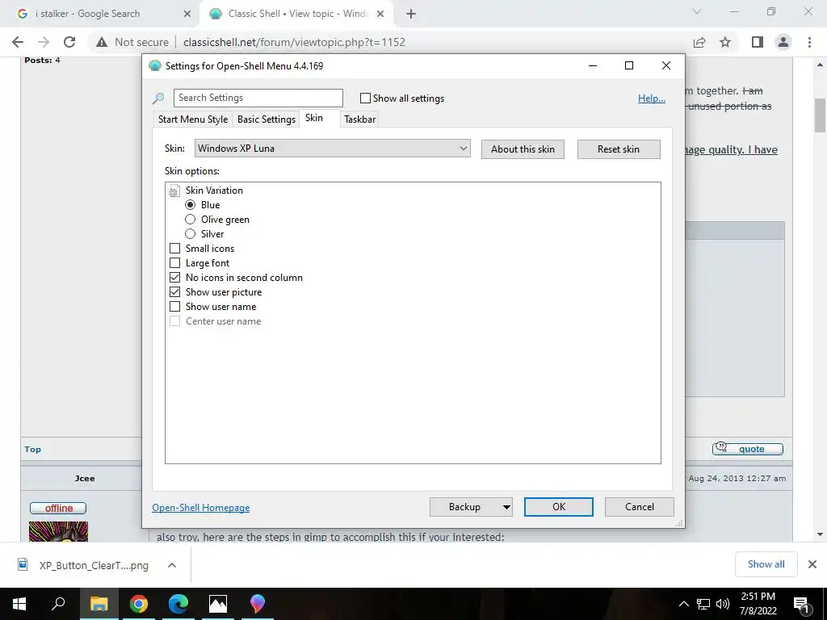Close the downloads bar
Screen dimensions: 827x620
pyautogui.click(x=812, y=564)
